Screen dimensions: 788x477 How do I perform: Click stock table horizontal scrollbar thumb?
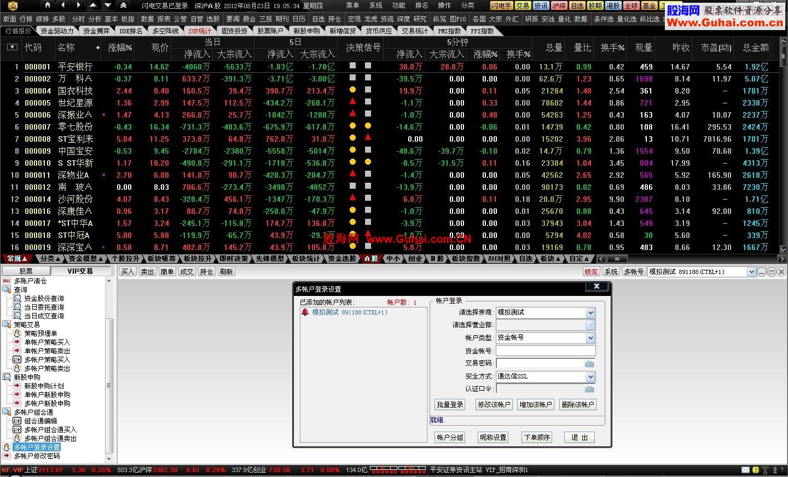tap(617, 259)
